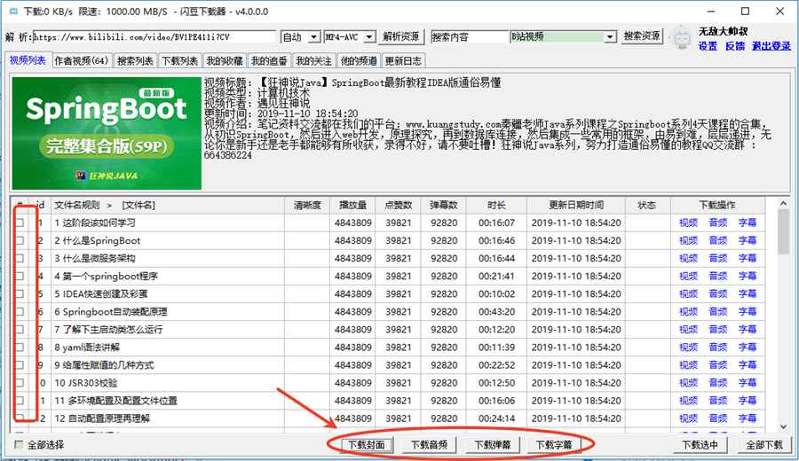The height and width of the screenshot is (461, 799).
Task: Open the 我的追番 tab
Action: point(269,61)
